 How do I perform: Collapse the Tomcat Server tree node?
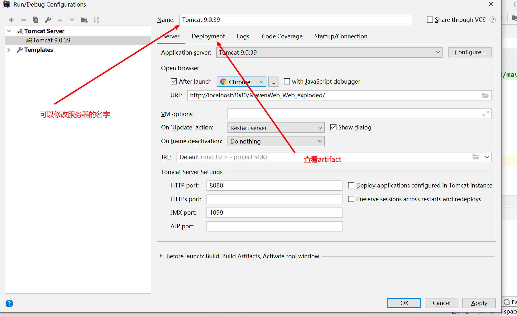pyautogui.click(x=9, y=31)
